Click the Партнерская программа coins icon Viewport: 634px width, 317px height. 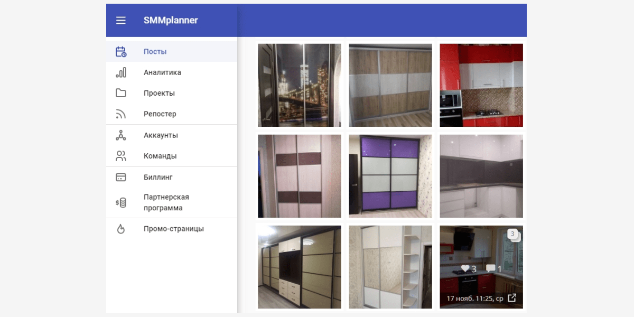[x=121, y=202]
